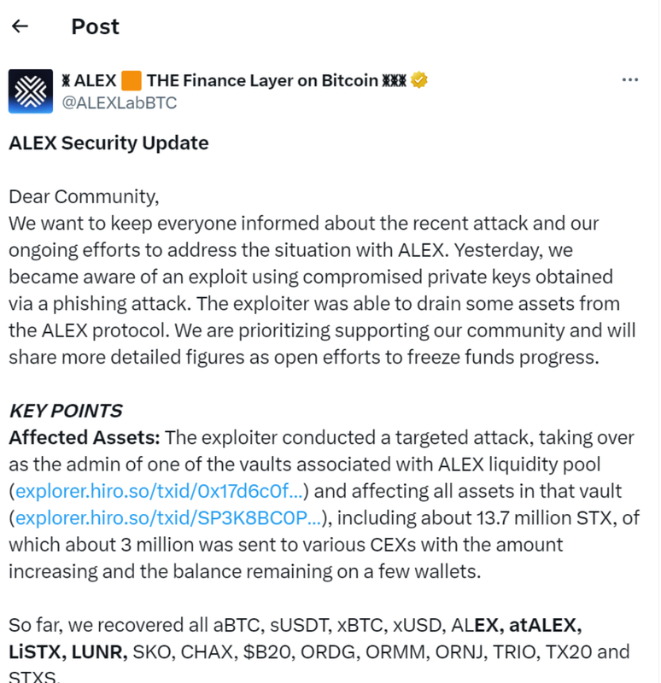
Task: Open the ALEX profile avatar
Action: [31, 91]
